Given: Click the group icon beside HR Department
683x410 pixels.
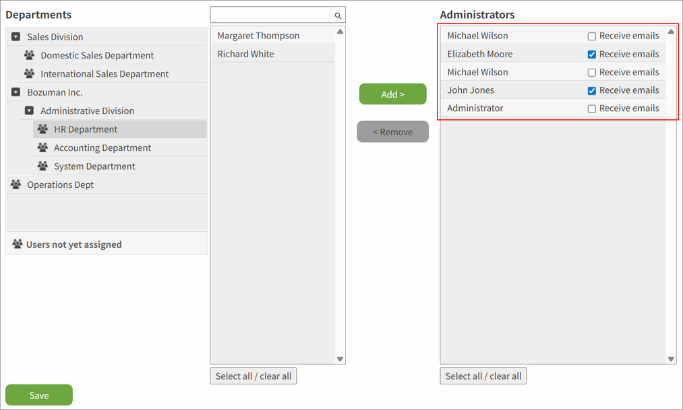Looking at the screenshot, I should 42,129.
